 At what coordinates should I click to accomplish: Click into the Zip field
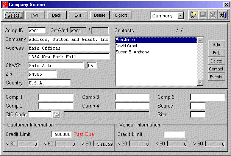[42, 74]
